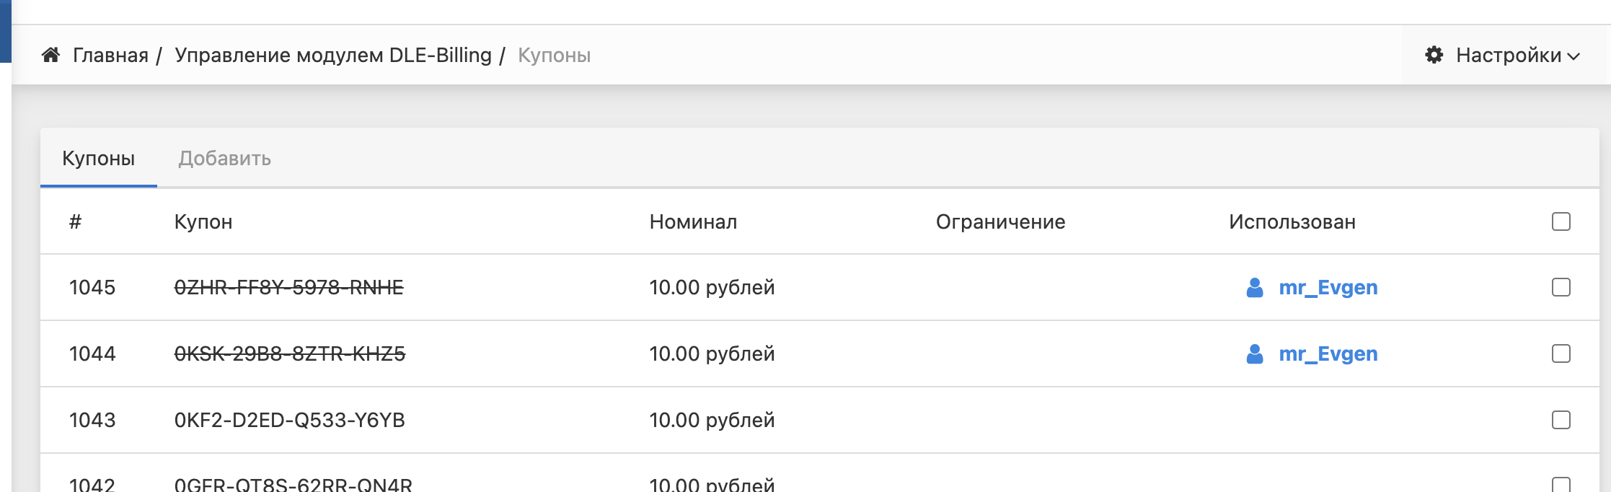Expand the Настройки dropdown chevron

1574,56
